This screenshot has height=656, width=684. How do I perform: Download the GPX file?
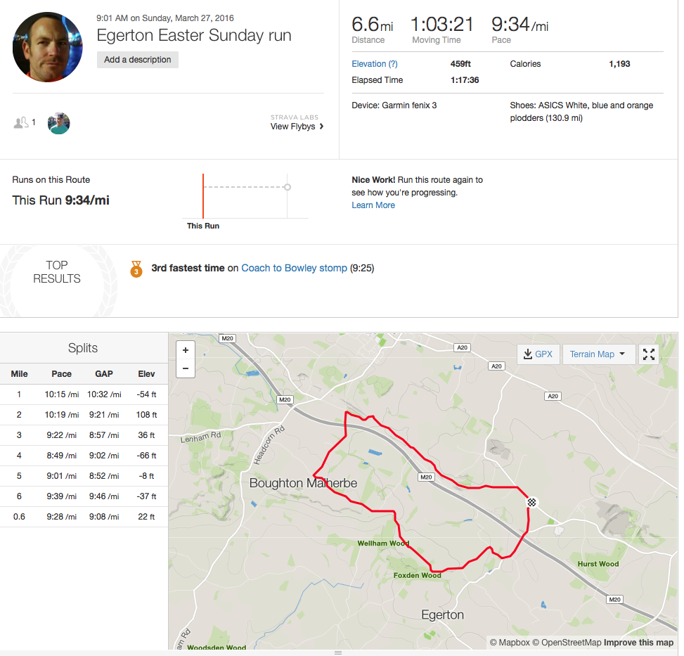tap(538, 354)
